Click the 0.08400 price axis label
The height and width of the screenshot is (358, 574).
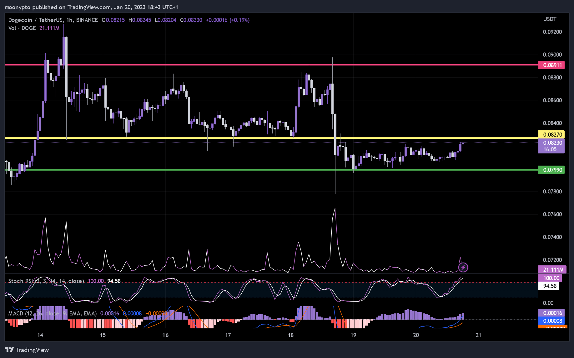552,123
